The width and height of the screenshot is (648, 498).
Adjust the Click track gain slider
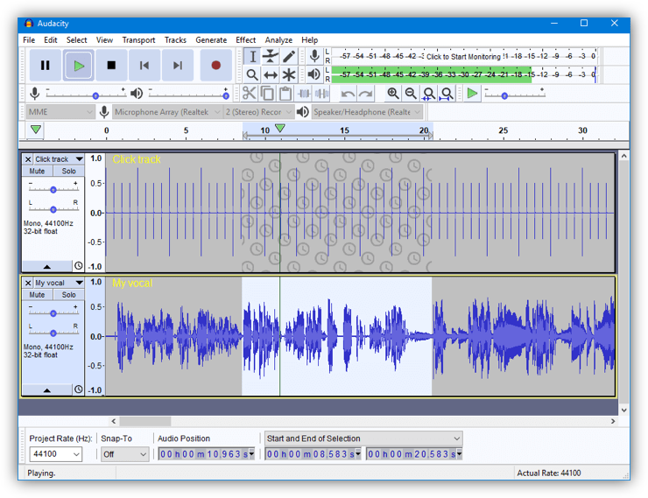tap(53, 188)
